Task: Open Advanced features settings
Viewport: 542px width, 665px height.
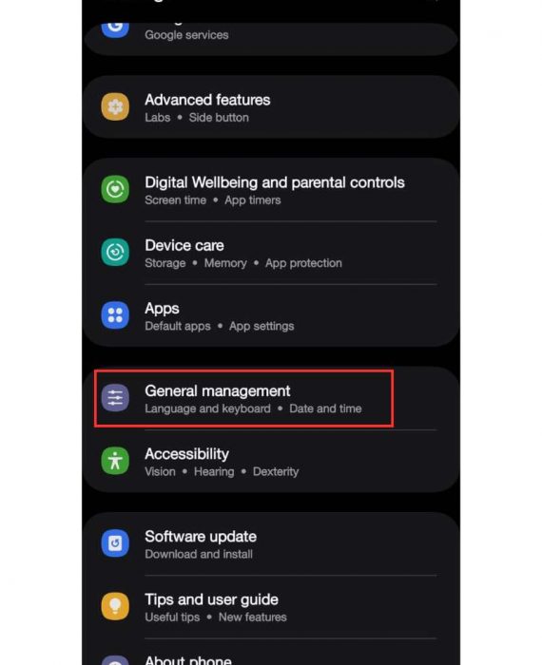Action: pos(271,106)
